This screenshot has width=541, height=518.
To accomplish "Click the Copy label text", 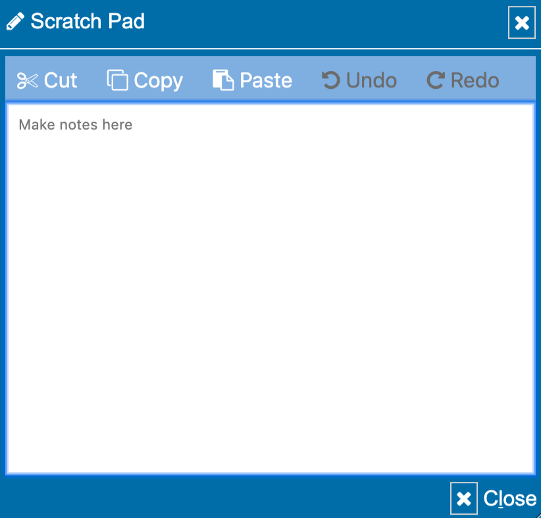I will coord(158,80).
